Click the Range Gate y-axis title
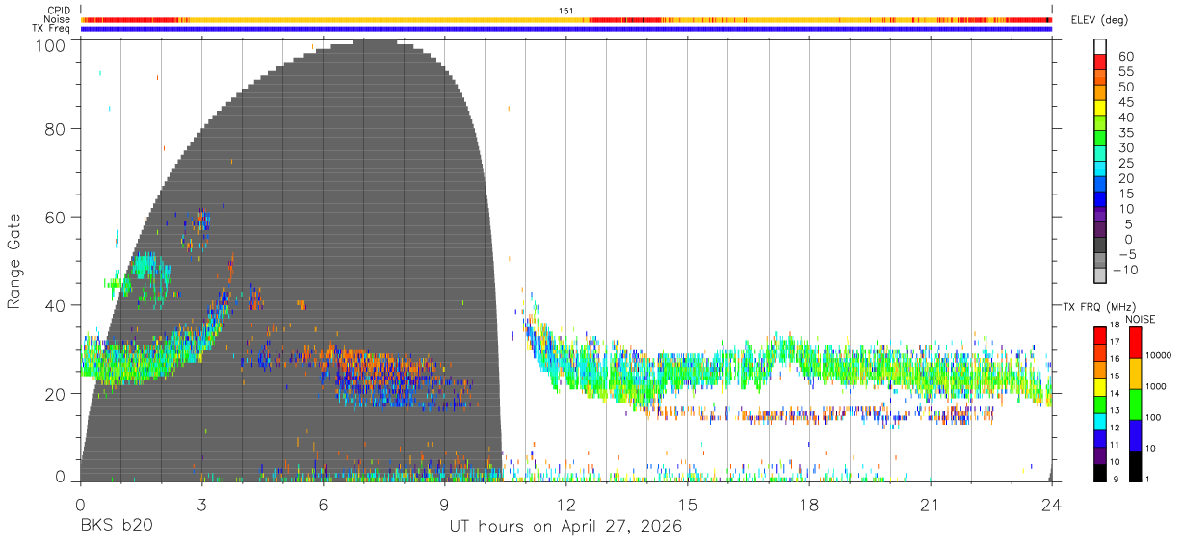This screenshot has height=546, width=1183. [14, 261]
